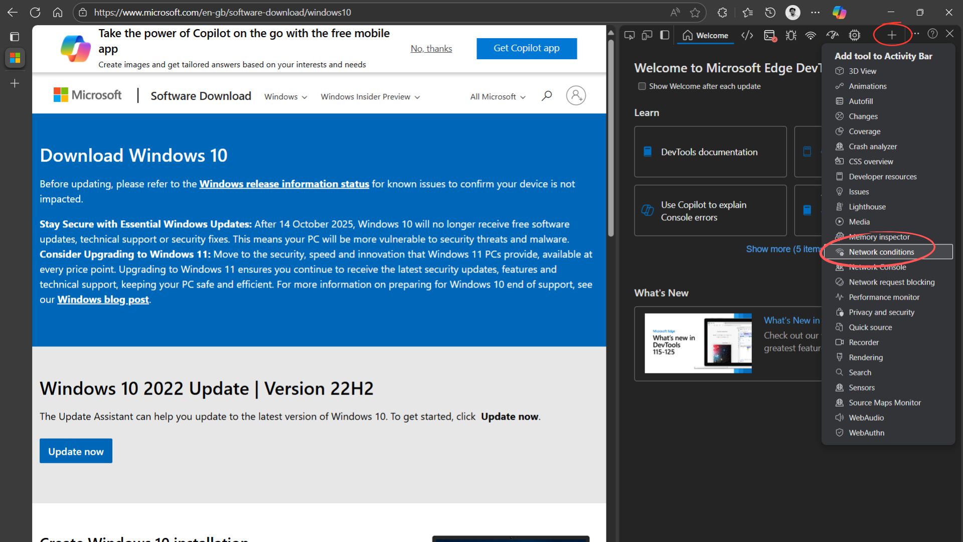Choose Animations from the tool menu
Image resolution: width=963 pixels, height=542 pixels.
coord(888,86)
